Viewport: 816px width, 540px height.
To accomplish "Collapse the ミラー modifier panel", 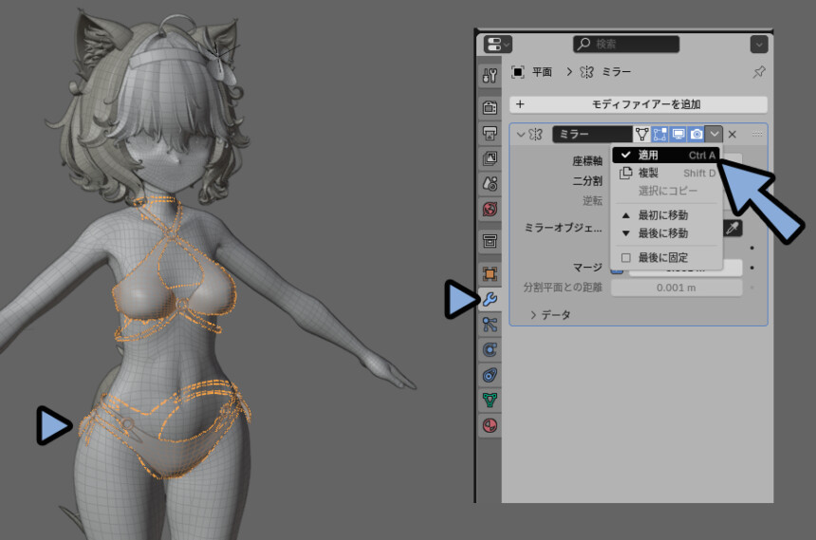I will (x=520, y=135).
